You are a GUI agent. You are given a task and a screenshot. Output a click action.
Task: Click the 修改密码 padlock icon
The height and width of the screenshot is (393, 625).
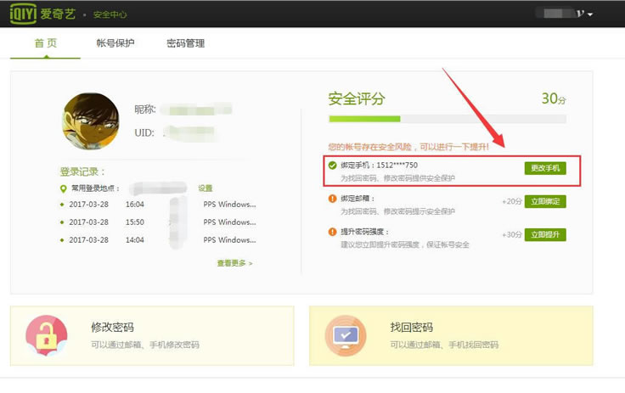click(x=47, y=335)
